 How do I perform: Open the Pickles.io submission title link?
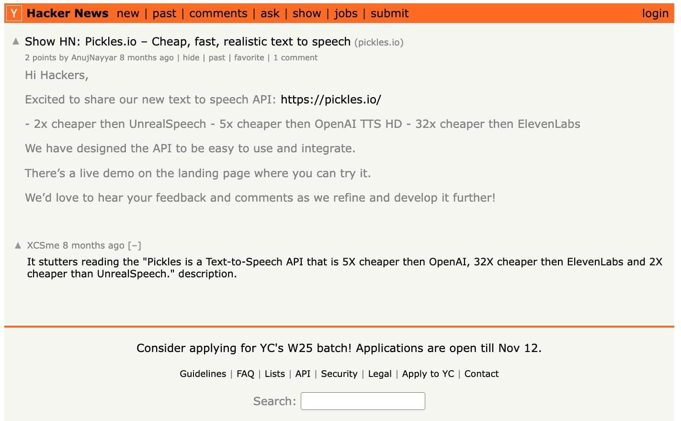coord(187,42)
